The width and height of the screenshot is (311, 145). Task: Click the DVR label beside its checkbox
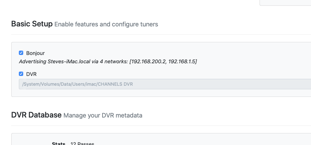pos(32,74)
